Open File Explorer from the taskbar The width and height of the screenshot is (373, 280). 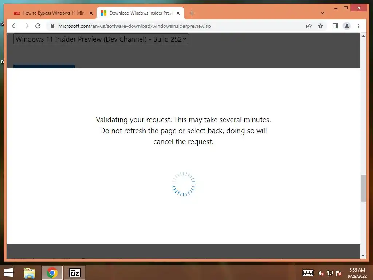30,273
